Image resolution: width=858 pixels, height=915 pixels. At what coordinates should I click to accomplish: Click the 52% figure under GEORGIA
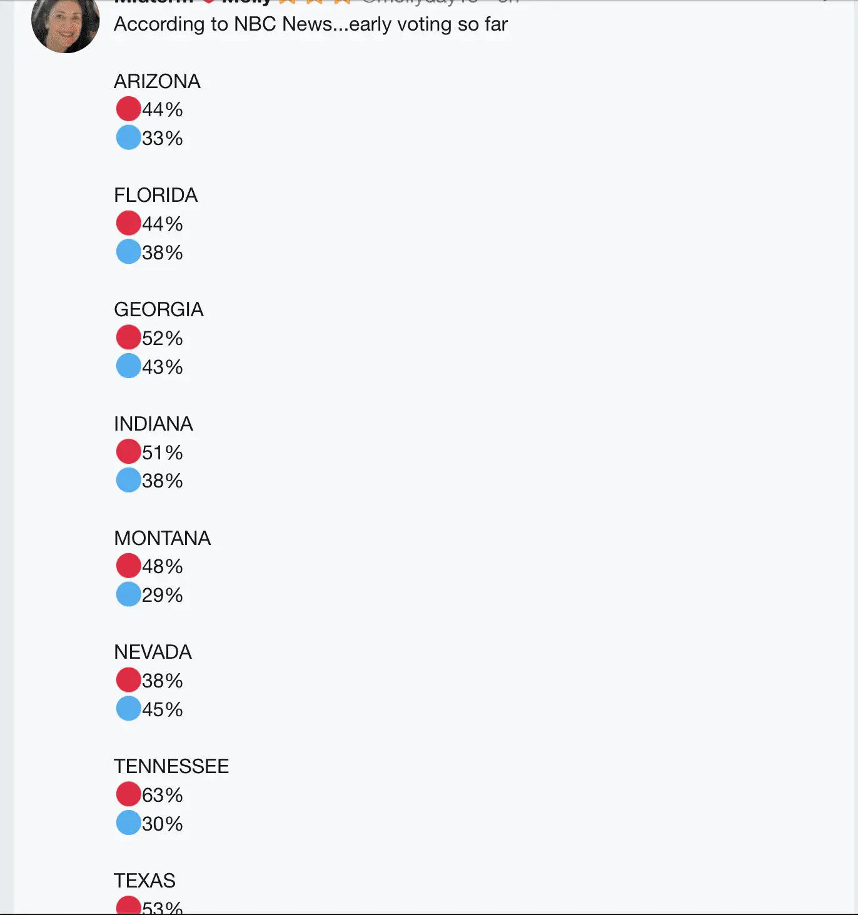tap(162, 338)
